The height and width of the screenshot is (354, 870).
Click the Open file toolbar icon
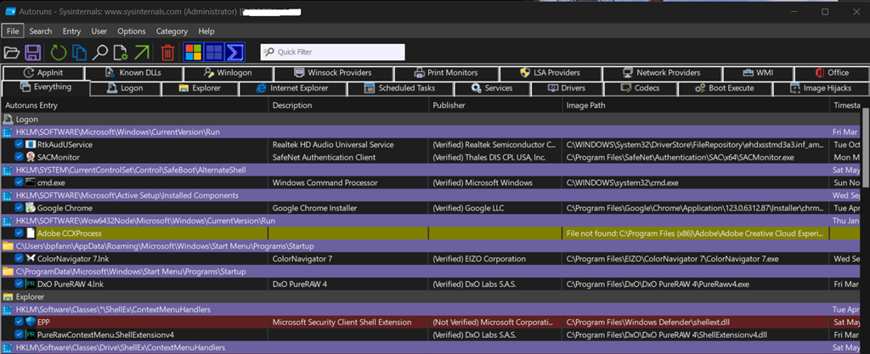tap(12, 53)
